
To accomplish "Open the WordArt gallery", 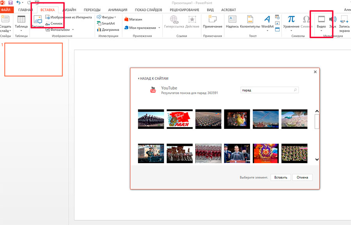I will click(267, 22).
